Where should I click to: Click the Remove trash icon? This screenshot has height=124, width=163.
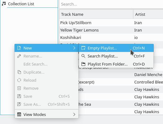[x=19, y=88]
